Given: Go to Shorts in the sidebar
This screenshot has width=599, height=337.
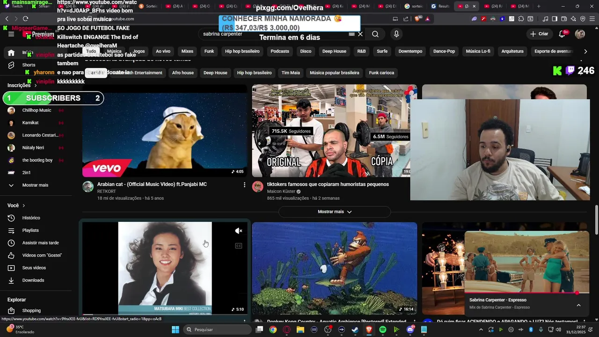Looking at the screenshot, I should pos(29,65).
